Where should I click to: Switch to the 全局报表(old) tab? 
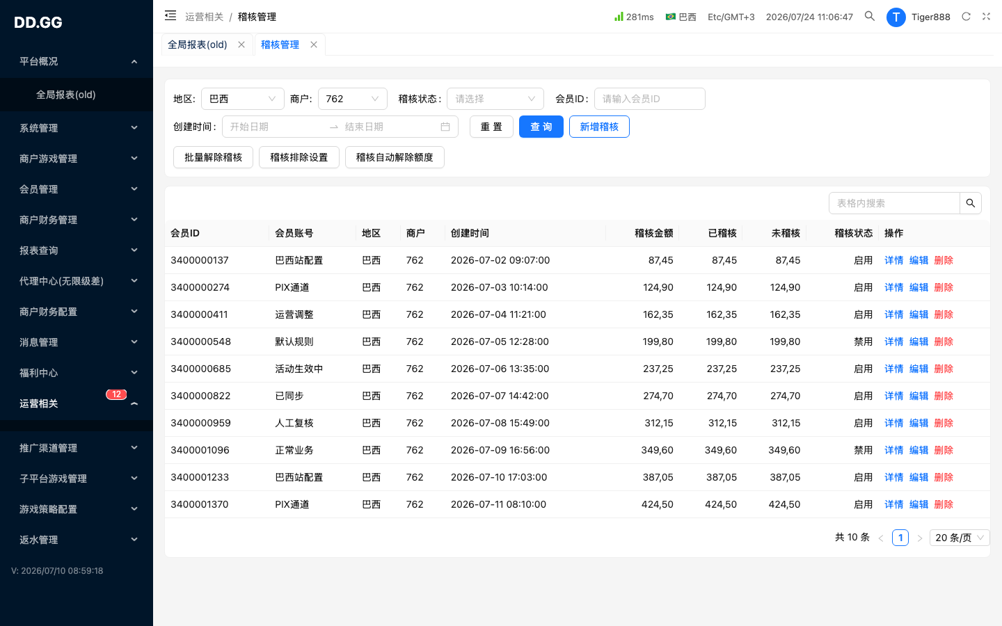pos(198,45)
